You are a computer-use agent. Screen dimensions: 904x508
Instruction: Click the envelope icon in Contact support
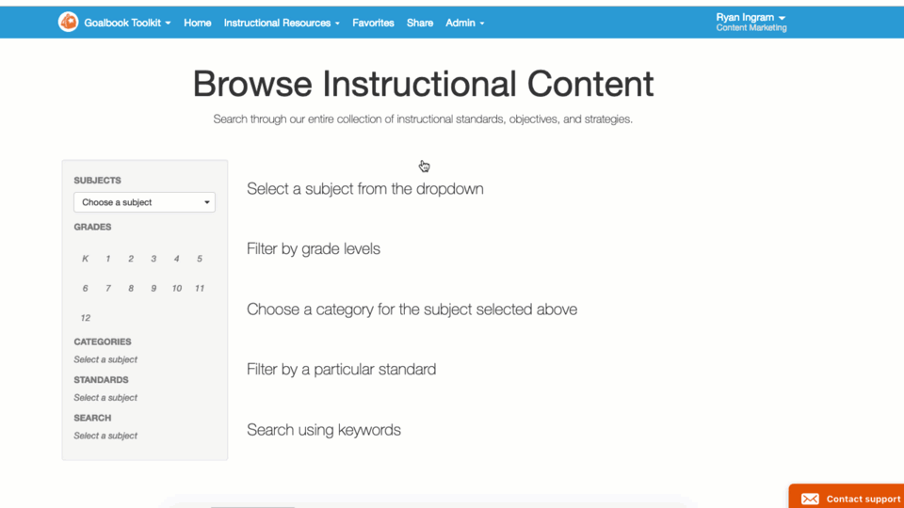coord(810,499)
